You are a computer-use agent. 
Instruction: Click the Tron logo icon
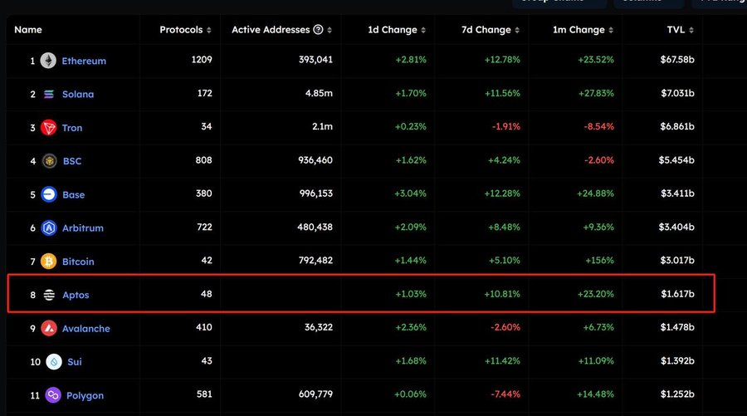click(x=49, y=128)
